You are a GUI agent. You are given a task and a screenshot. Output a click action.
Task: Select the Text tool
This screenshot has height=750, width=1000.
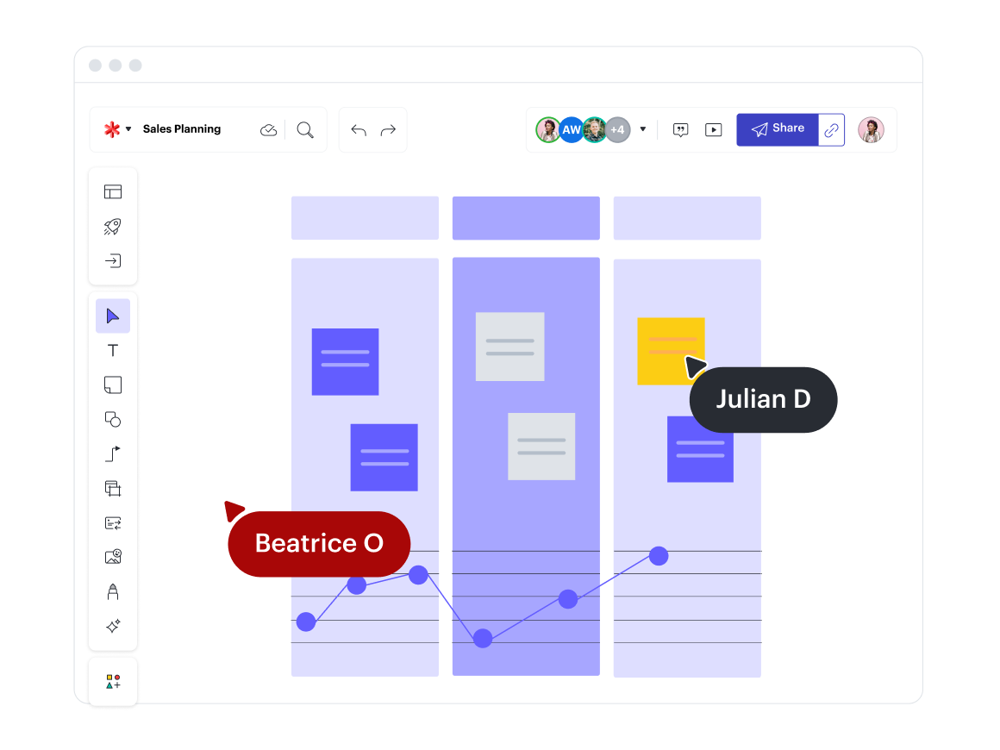[x=113, y=351]
